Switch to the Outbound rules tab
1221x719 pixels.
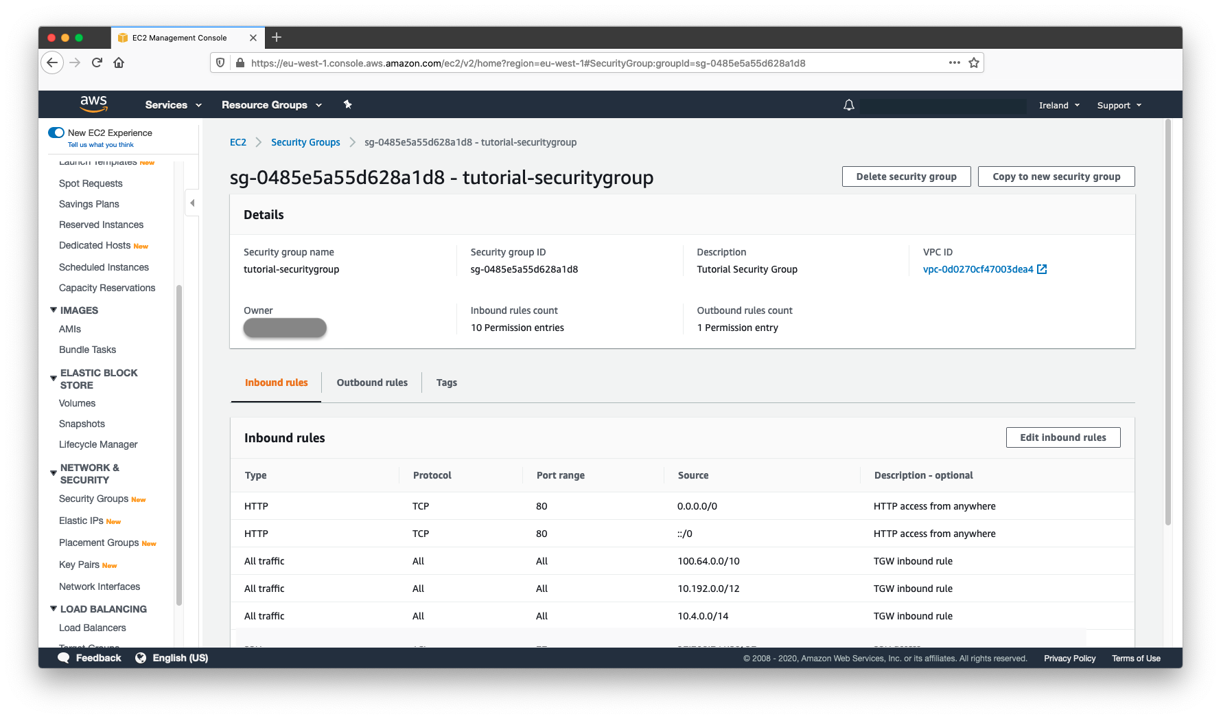(371, 383)
